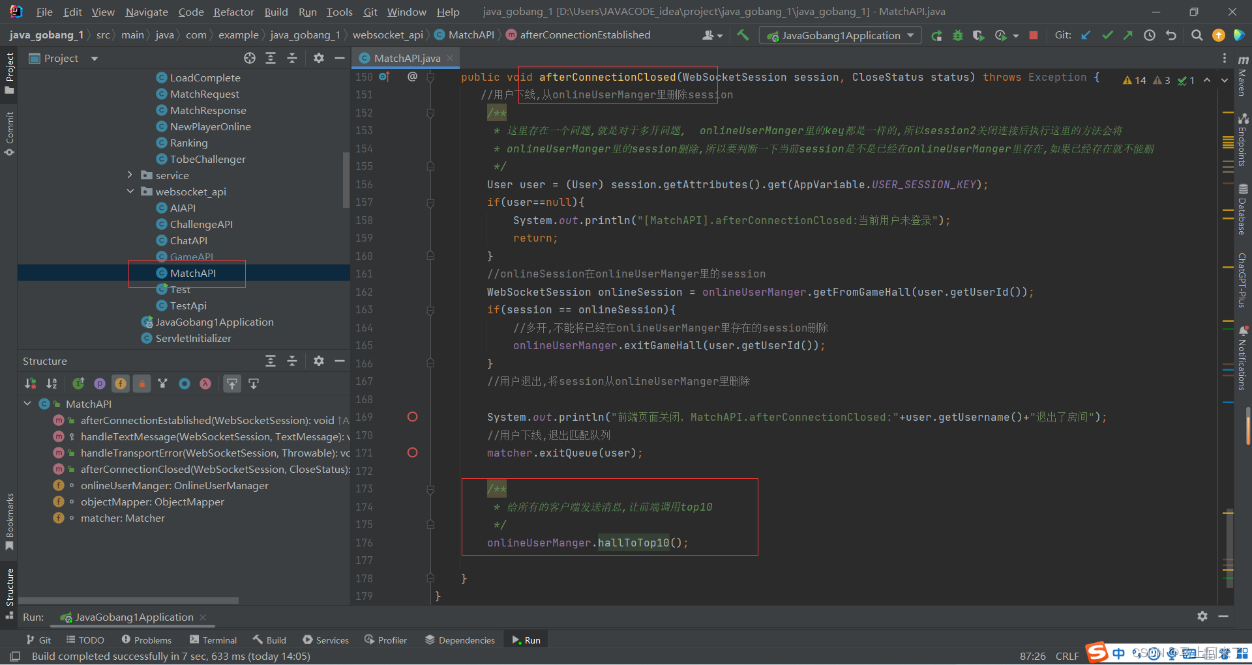Image resolution: width=1252 pixels, height=665 pixels.
Task: Open Git Show History clock icon
Action: (x=1150, y=35)
